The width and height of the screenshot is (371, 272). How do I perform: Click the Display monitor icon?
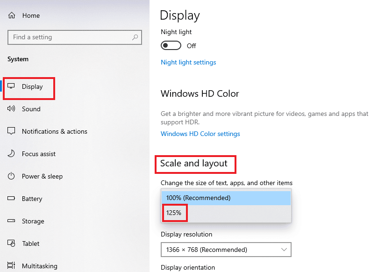point(12,86)
